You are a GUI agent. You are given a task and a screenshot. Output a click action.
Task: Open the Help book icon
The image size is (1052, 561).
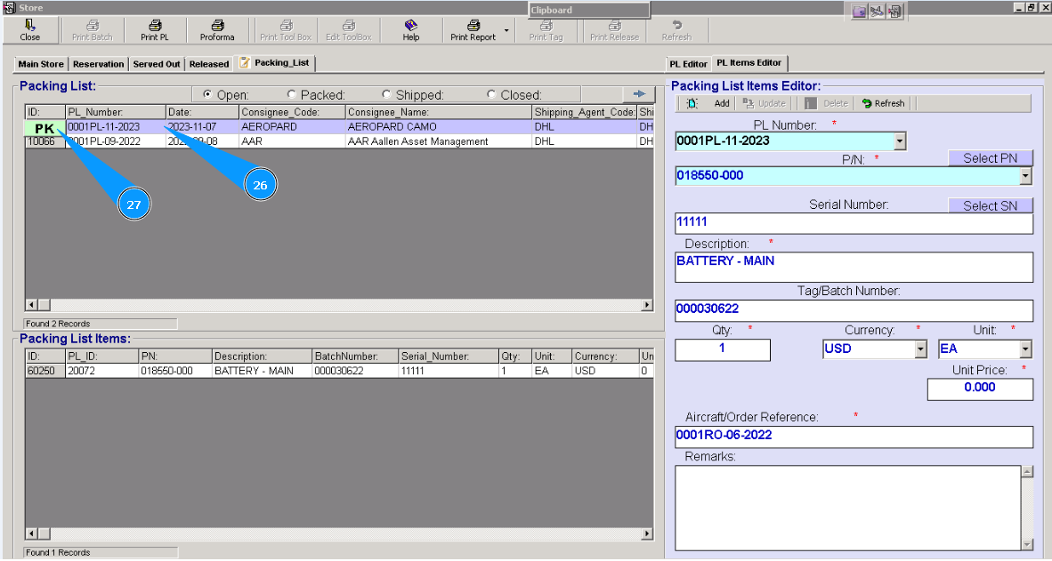coord(410,25)
